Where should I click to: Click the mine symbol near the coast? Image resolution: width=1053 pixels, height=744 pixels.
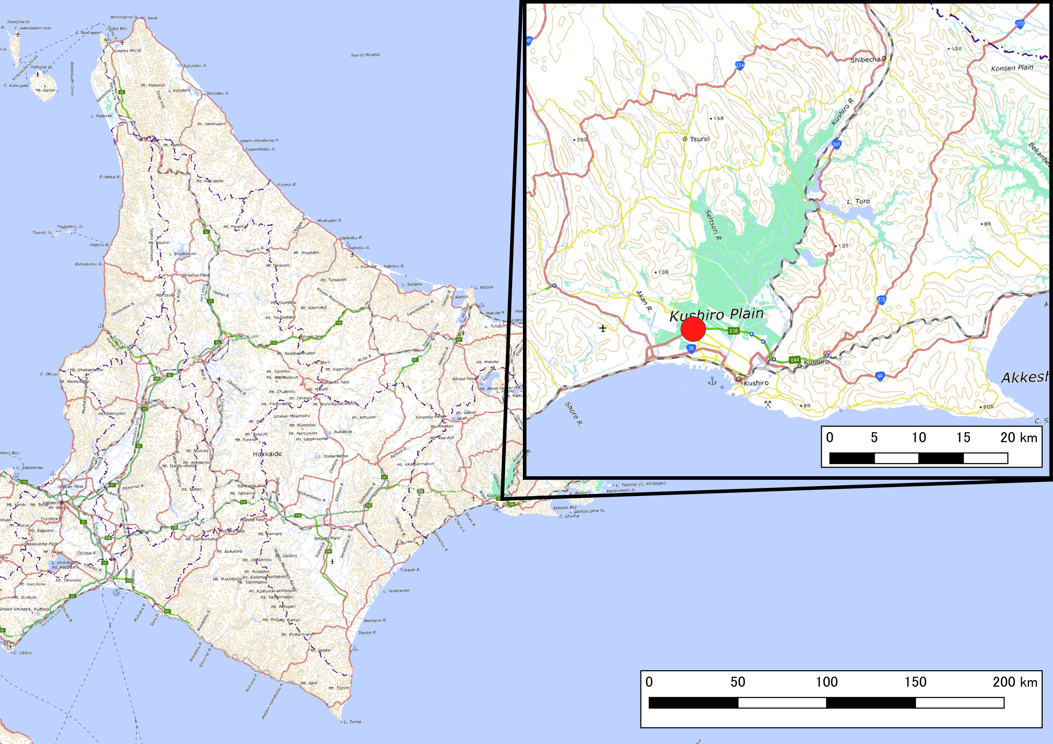[767, 404]
